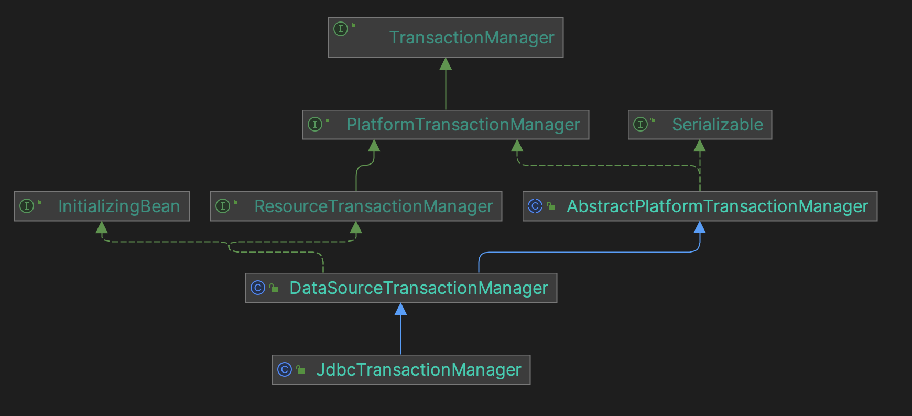Click the abstract class icon of AbstractPlatformTransactionManager
912x416 pixels.
coord(535,206)
